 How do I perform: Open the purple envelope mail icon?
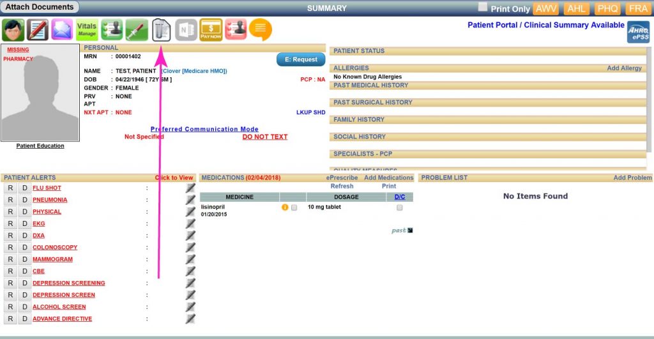(63, 30)
